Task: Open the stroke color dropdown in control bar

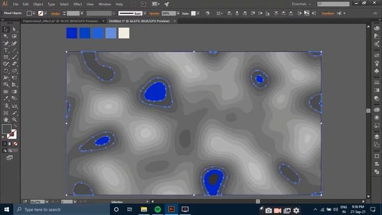Action: [x=45, y=13]
